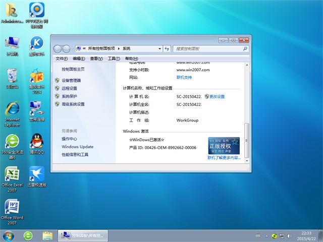The height and width of the screenshot is (242, 323).
Task: Open the 联机支持 website link
Action: [x=184, y=77]
